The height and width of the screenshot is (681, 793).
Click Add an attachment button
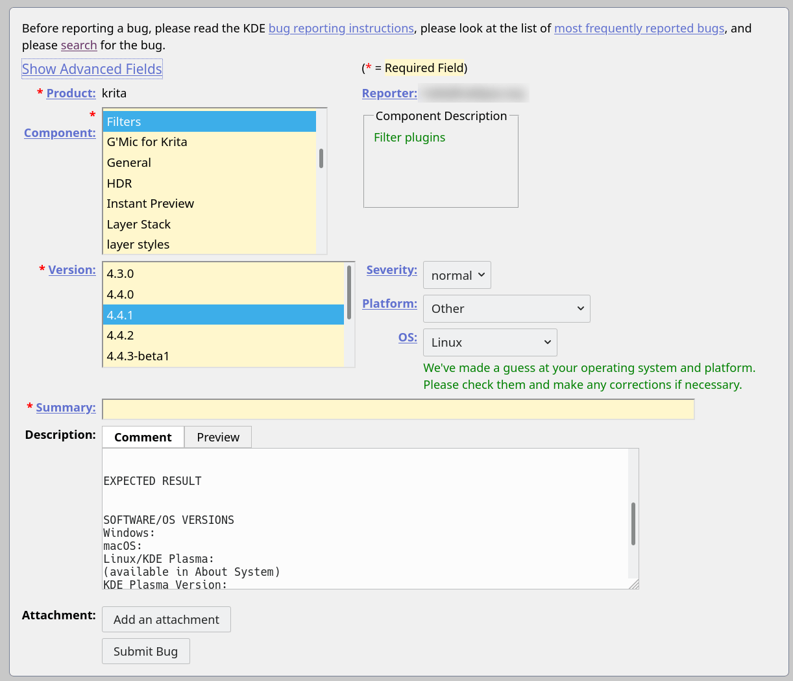[166, 620]
